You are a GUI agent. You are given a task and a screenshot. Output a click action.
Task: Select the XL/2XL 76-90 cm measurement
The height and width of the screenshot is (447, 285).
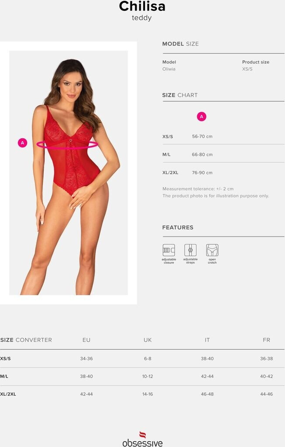[202, 173]
